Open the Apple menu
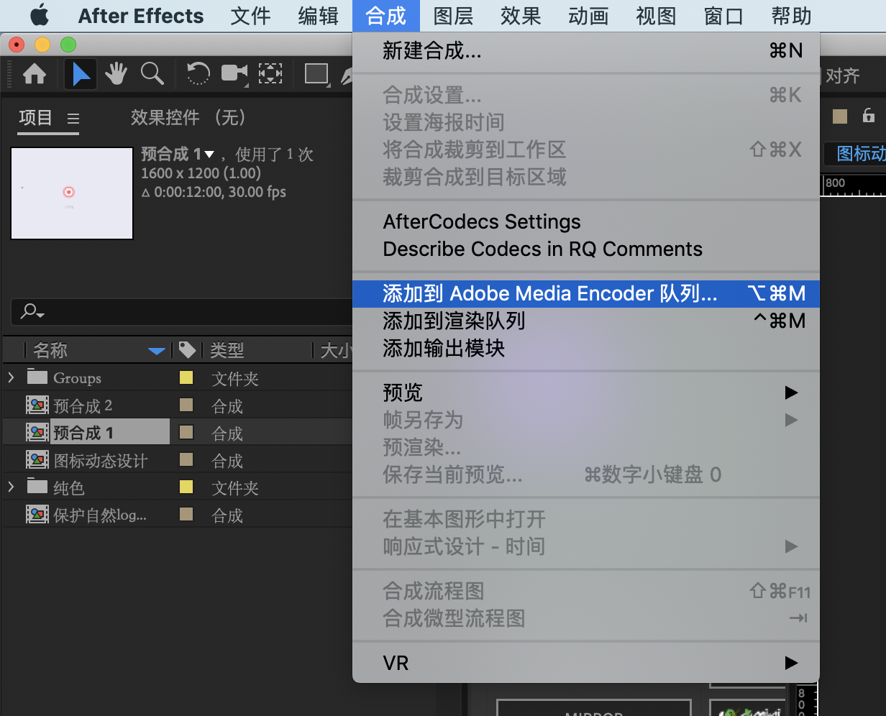The width and height of the screenshot is (886, 716). (x=40, y=15)
